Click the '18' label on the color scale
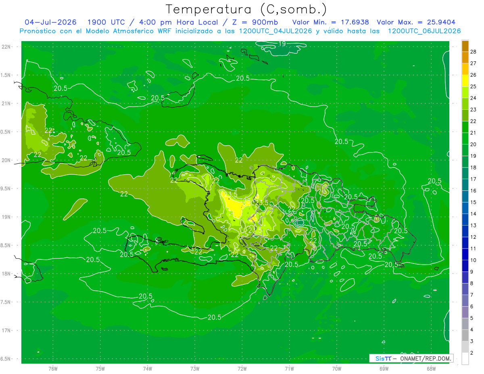The image size is (484, 374). click(x=474, y=167)
